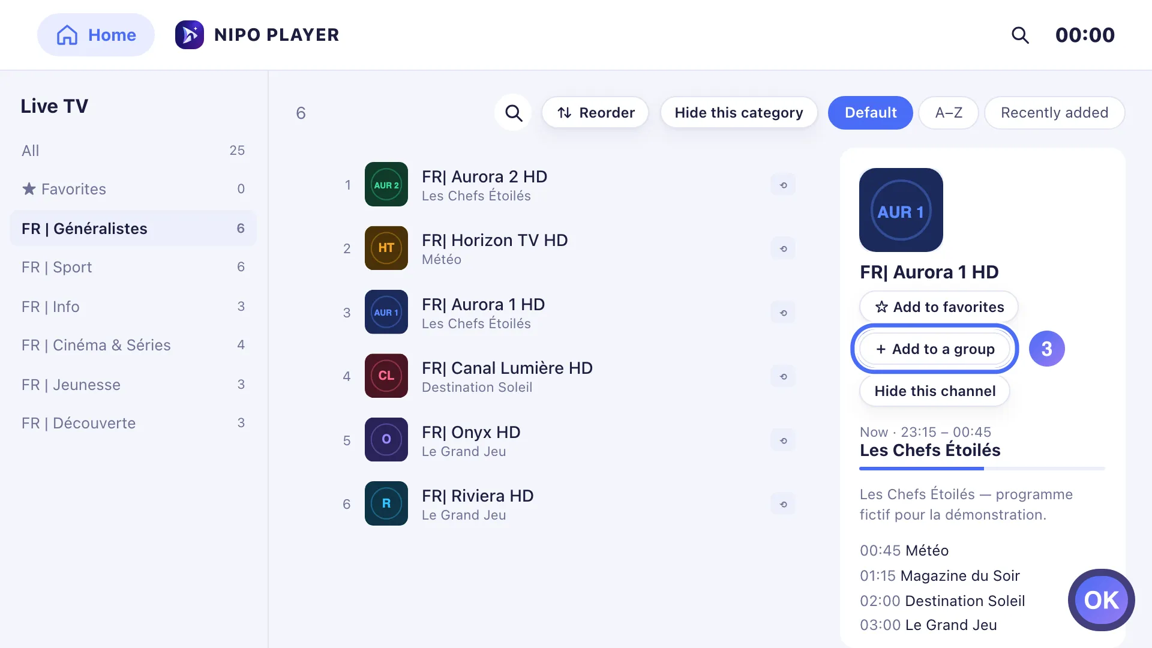Open FR | Sport category
1152x648 pixels.
[133, 267]
